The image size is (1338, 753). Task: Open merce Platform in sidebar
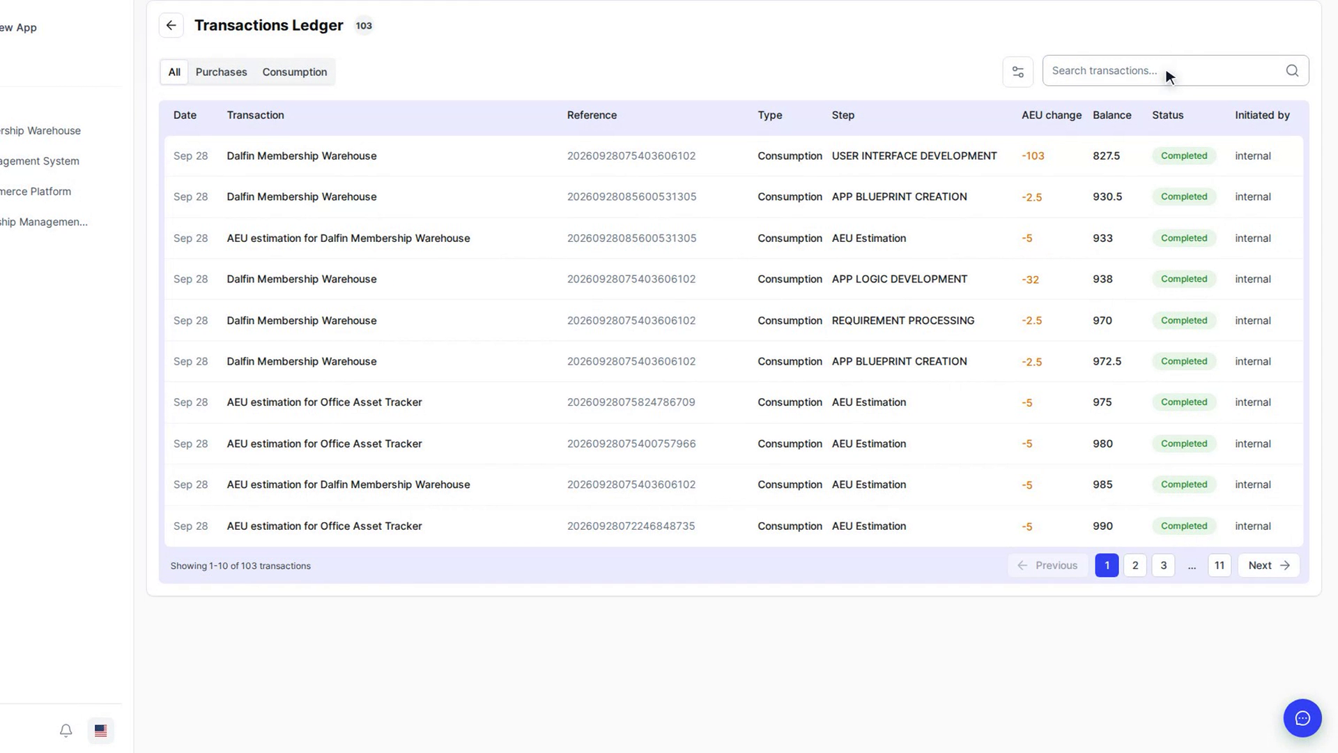pos(36,191)
